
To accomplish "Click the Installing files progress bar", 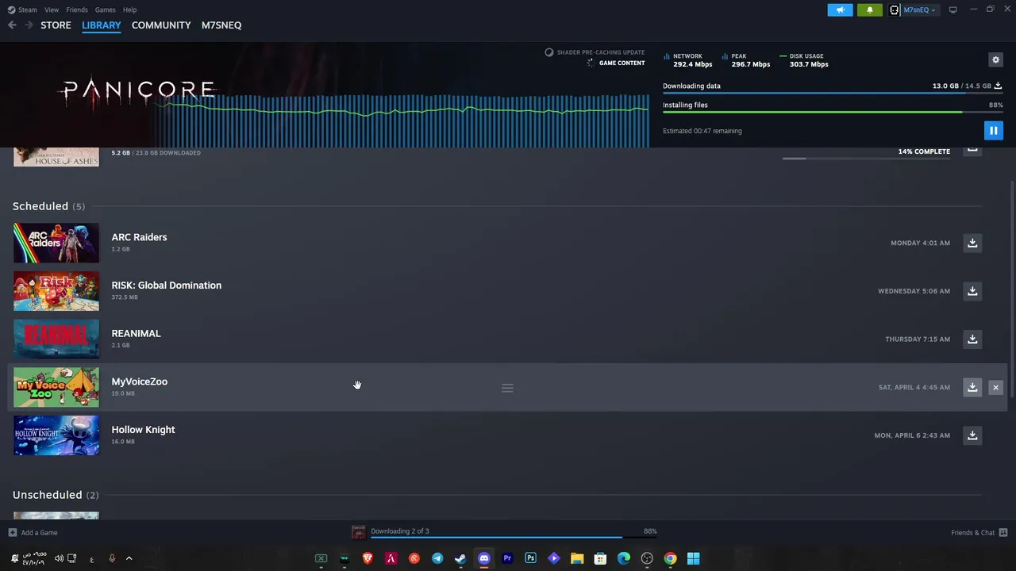I will pyautogui.click(x=833, y=112).
